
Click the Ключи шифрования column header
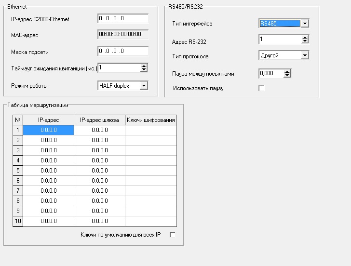click(x=150, y=120)
